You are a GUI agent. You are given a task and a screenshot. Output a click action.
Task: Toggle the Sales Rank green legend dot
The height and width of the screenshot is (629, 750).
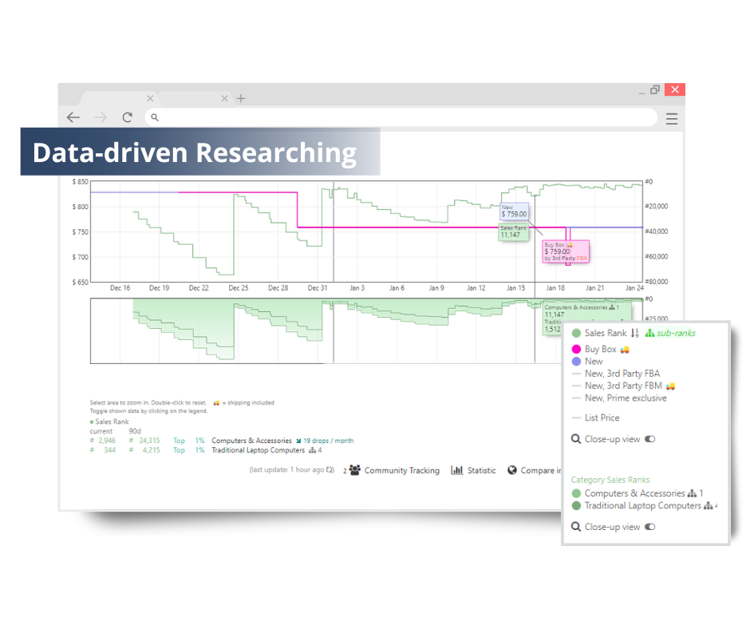click(576, 333)
